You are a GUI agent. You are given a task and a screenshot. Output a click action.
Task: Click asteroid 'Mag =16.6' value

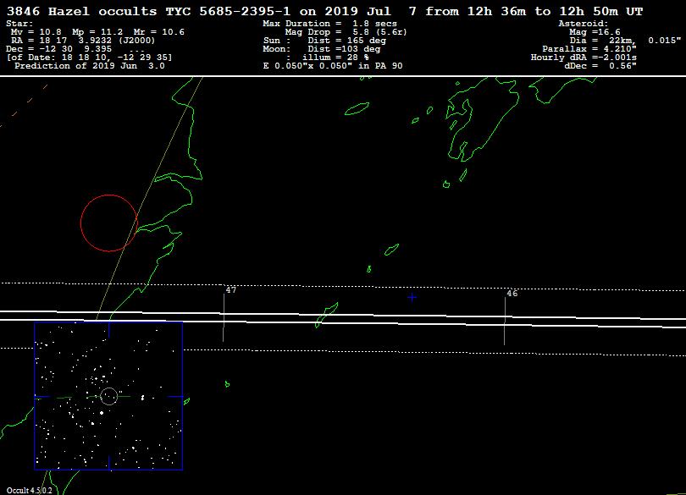595,32
